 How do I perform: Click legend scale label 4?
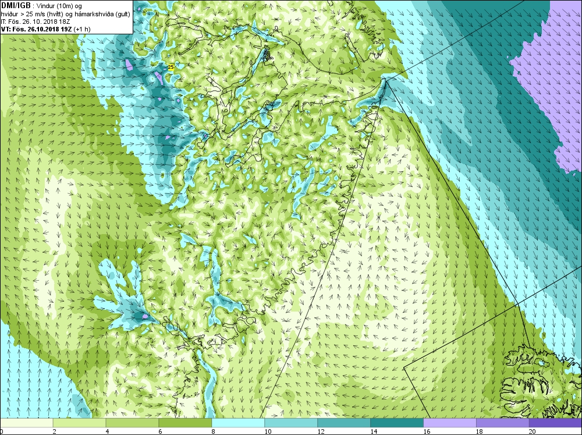108,432
